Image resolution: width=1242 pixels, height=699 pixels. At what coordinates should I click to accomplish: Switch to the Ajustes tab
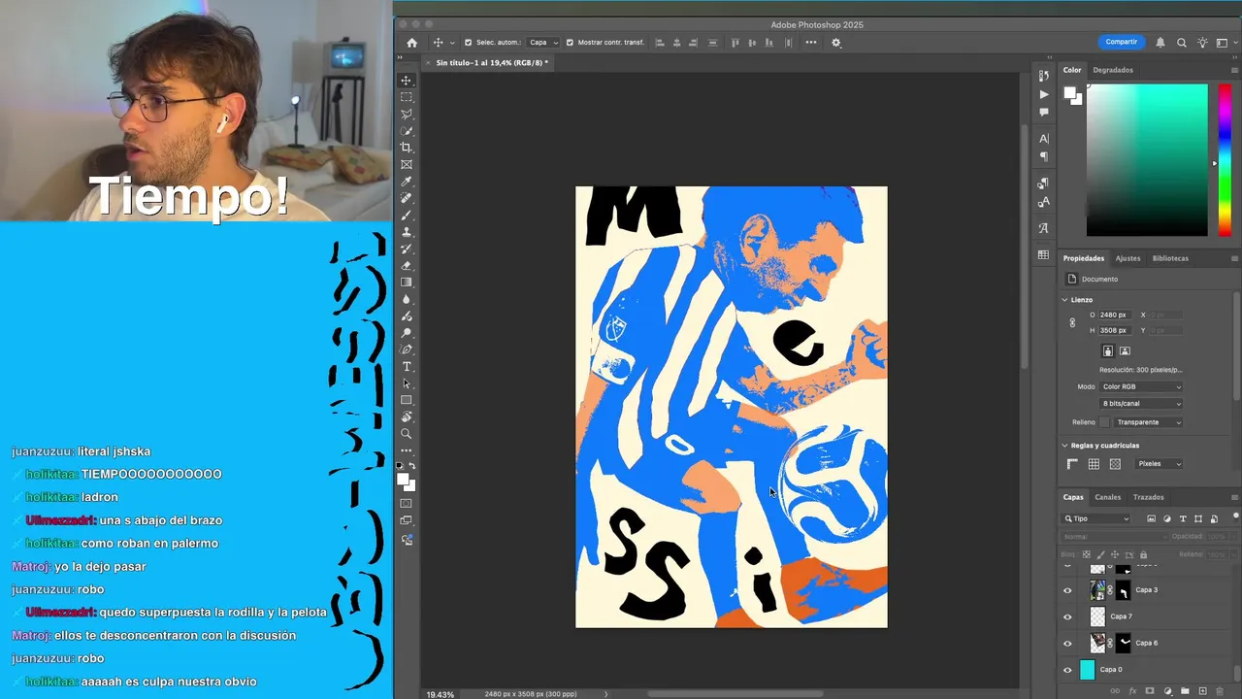click(1128, 258)
